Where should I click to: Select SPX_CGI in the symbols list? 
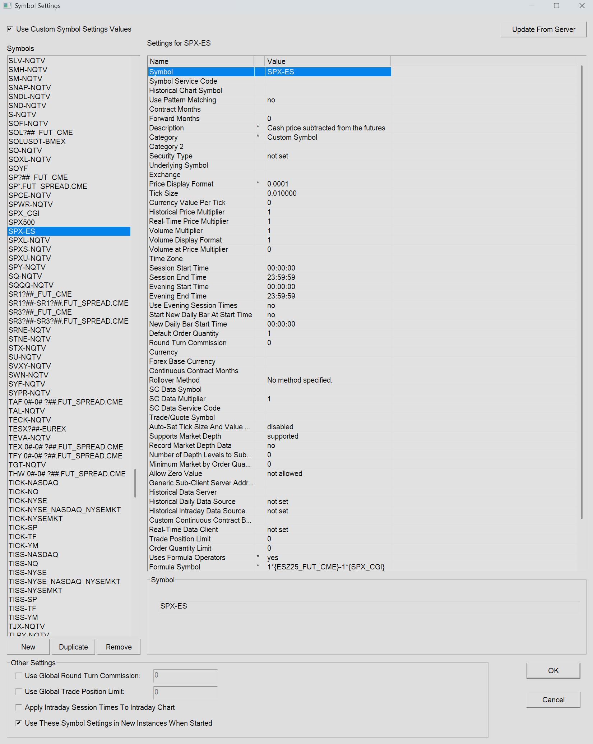click(69, 213)
